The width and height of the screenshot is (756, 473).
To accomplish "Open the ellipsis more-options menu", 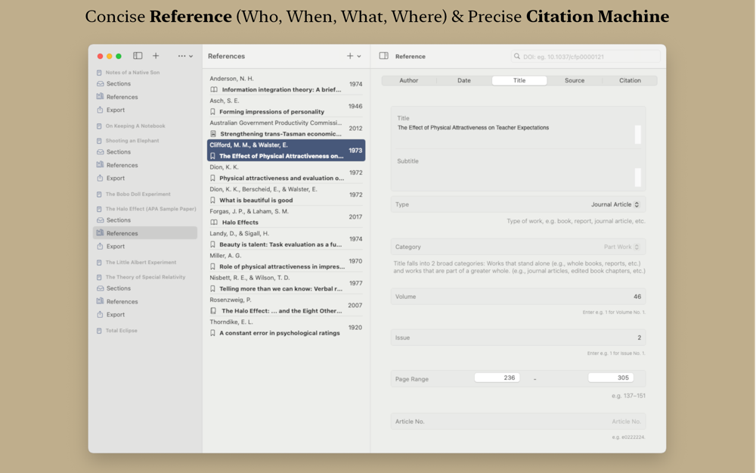I will coord(185,56).
